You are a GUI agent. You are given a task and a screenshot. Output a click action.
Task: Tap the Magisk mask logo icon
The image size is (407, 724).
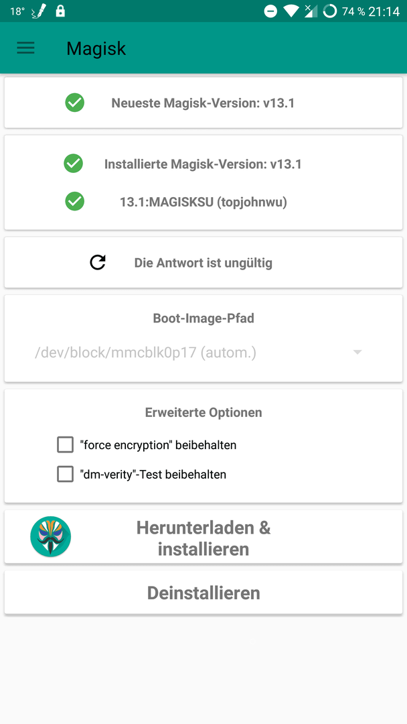pos(51,536)
